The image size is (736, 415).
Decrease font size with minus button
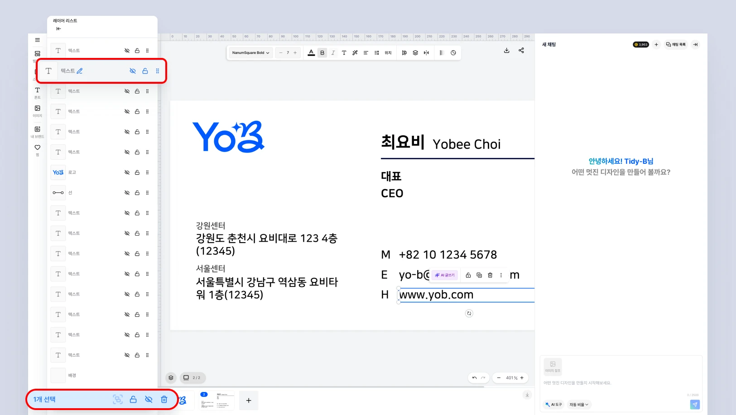click(x=281, y=53)
